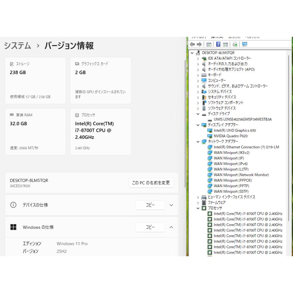Click the セキュリティ デバイス icon
The image size is (293, 293).
[204, 97]
